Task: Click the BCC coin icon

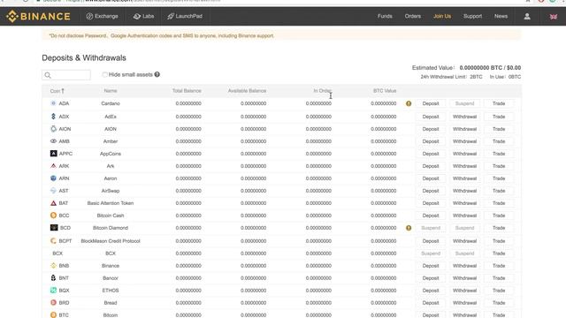Action: pyautogui.click(x=53, y=216)
